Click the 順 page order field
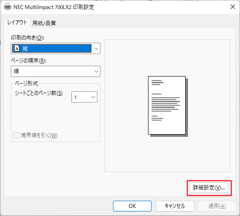Viewport: 240px width, 216px height. (56, 72)
